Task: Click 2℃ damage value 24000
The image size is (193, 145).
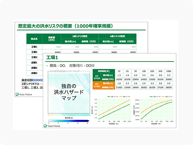Action: [x=144, y=79]
